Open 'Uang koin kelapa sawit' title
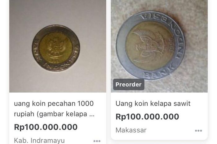217x144 pixels. (x=153, y=103)
